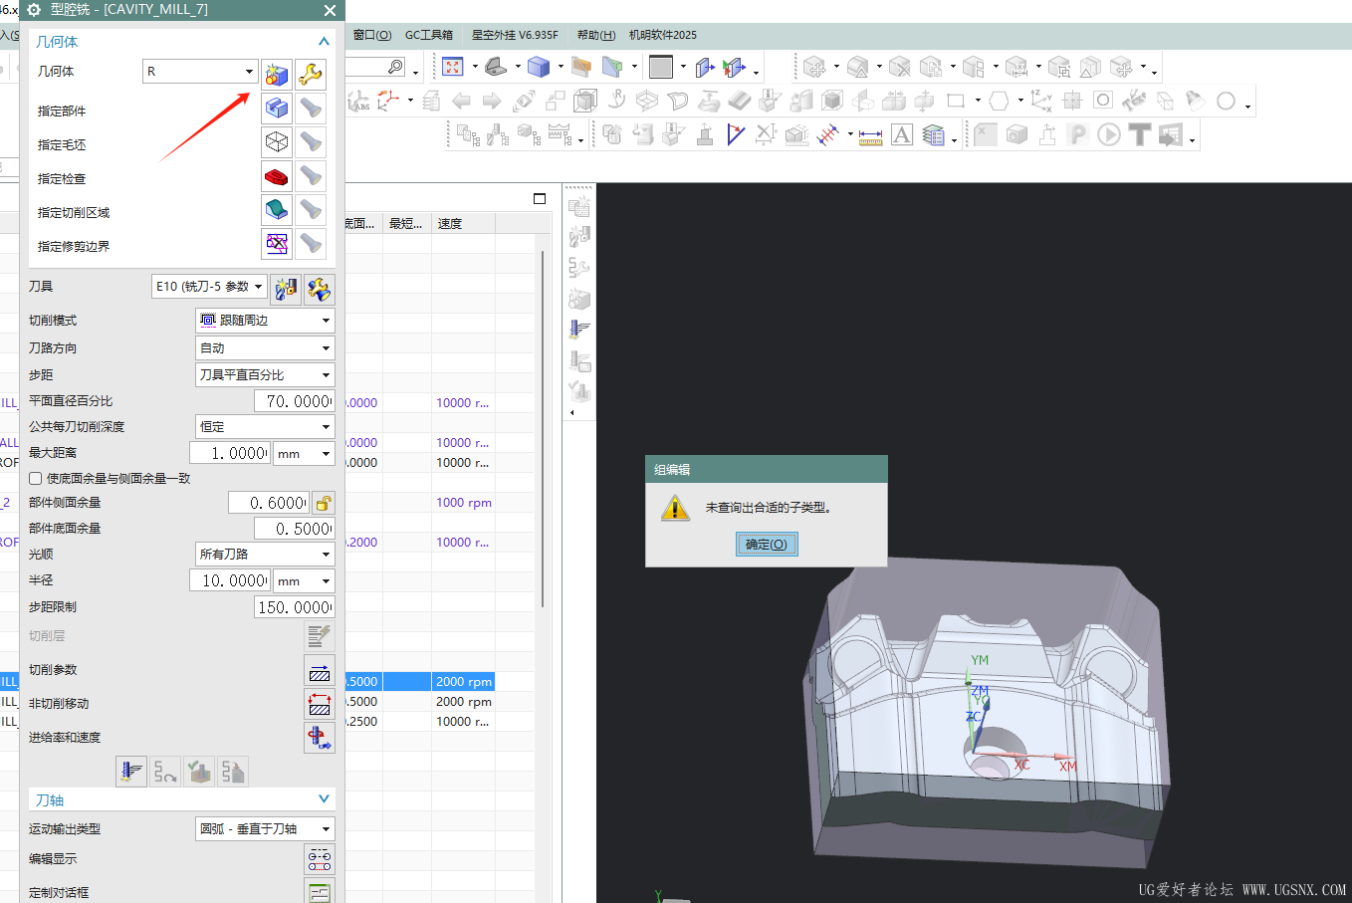Click the measure distance ruler toolbar icon

871,136
